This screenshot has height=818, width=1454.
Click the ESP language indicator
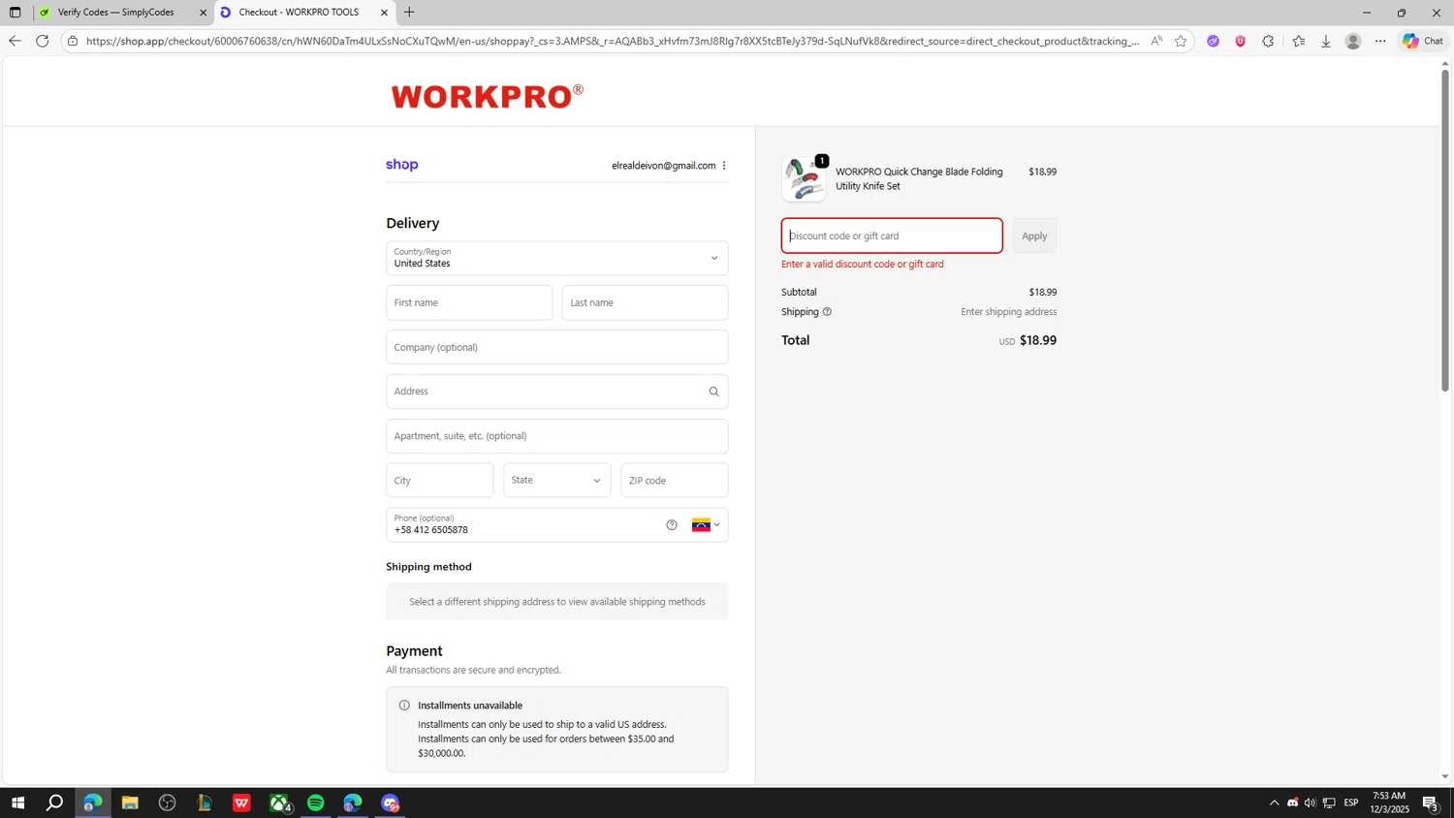point(1351,802)
